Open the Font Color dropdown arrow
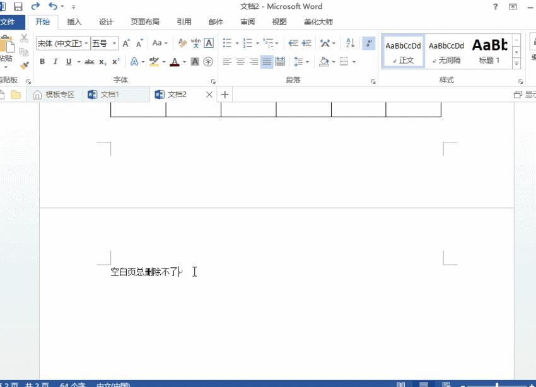Viewport: 536px width, 387px height. point(183,62)
